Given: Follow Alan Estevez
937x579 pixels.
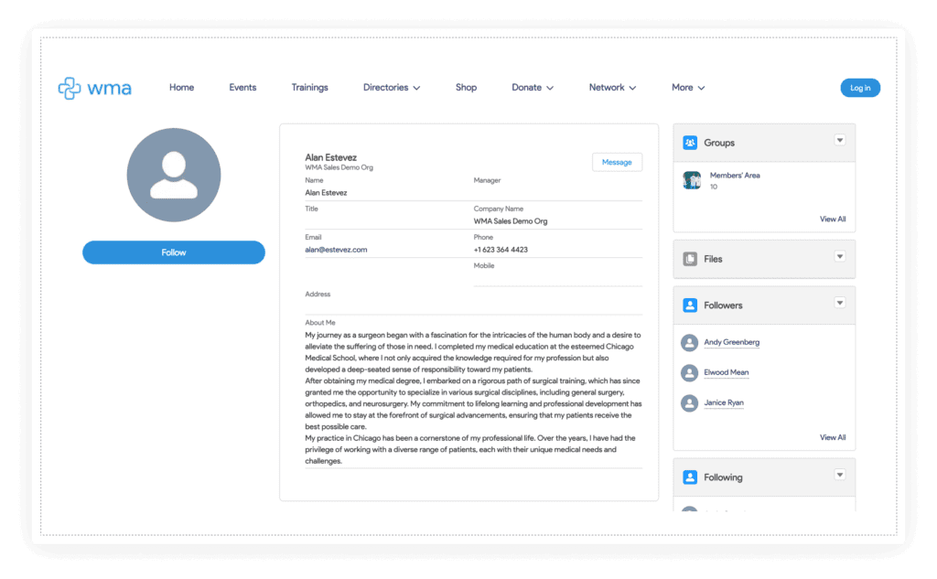Looking at the screenshot, I should [174, 252].
